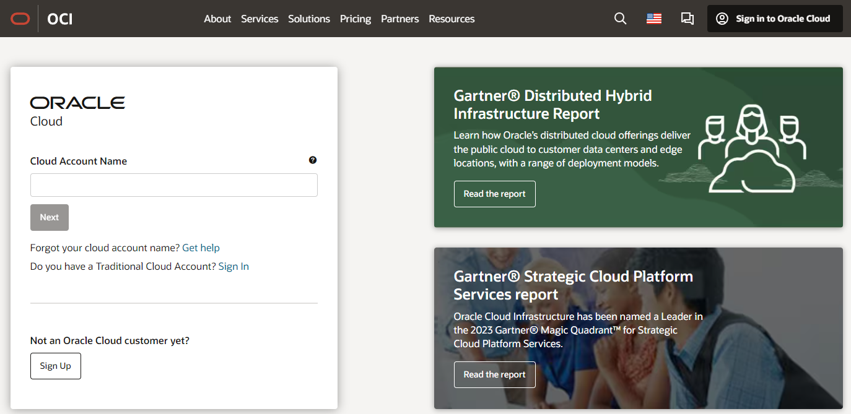Read the Distributed Hybrid Infrastructure report
This screenshot has width=851, height=414.
[494, 194]
